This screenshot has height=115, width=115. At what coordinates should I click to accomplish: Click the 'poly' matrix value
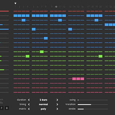(43, 109)
